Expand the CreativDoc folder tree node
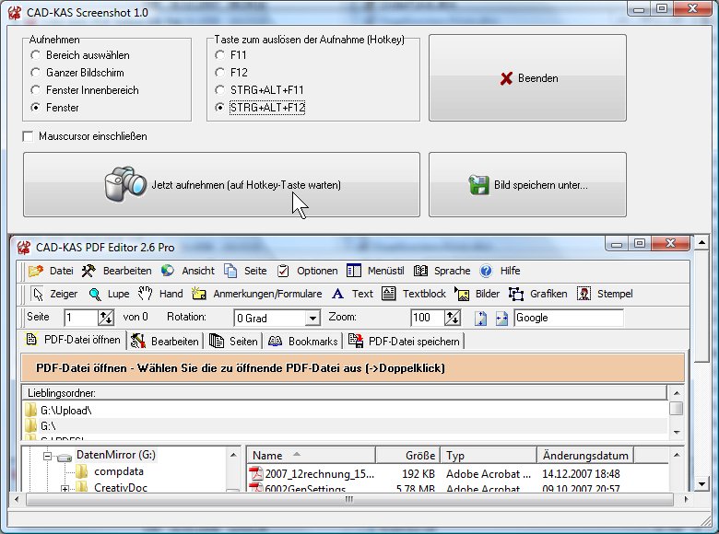This screenshot has height=534, width=719. [65, 488]
